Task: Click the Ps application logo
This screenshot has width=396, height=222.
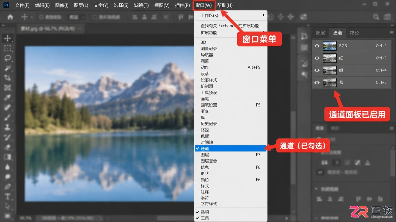Action: [6, 5]
